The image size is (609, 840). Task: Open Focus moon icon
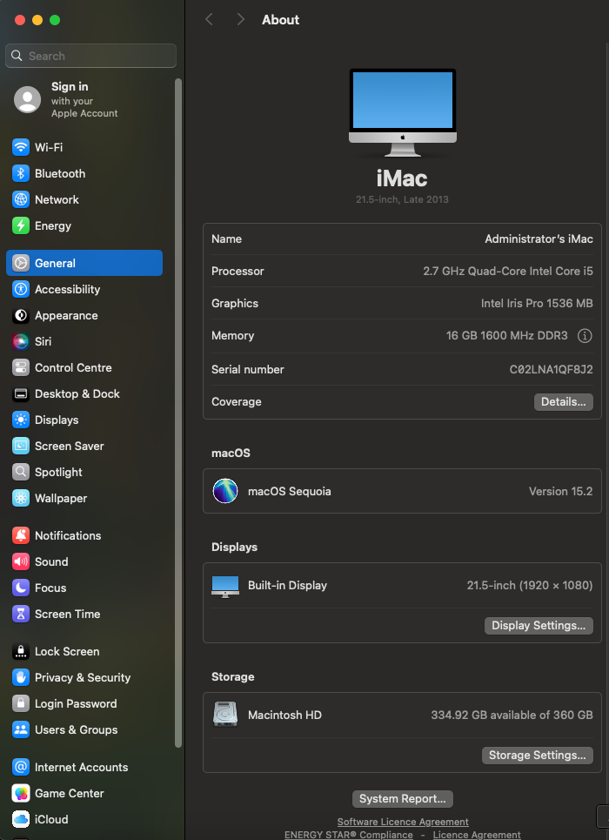pyautogui.click(x=21, y=588)
